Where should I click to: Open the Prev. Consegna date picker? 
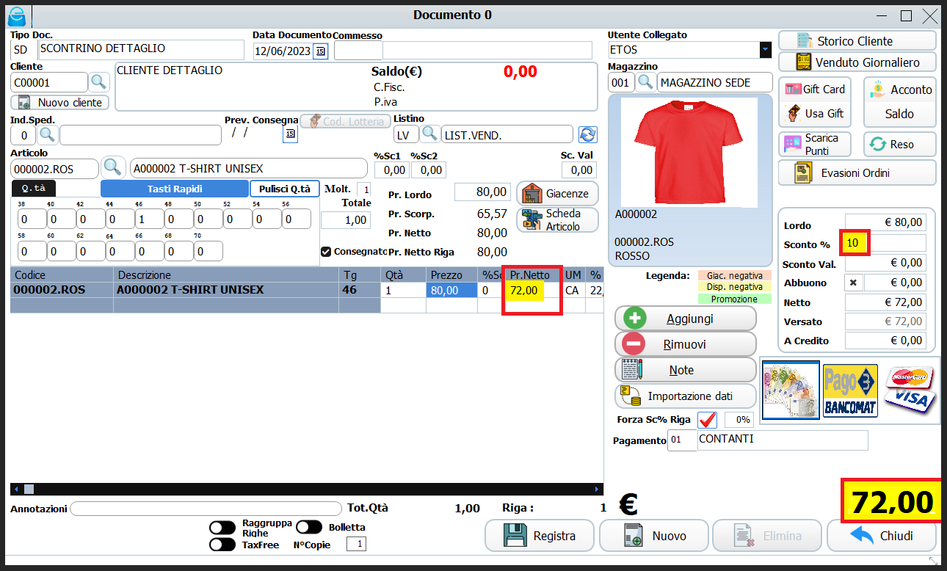click(290, 134)
